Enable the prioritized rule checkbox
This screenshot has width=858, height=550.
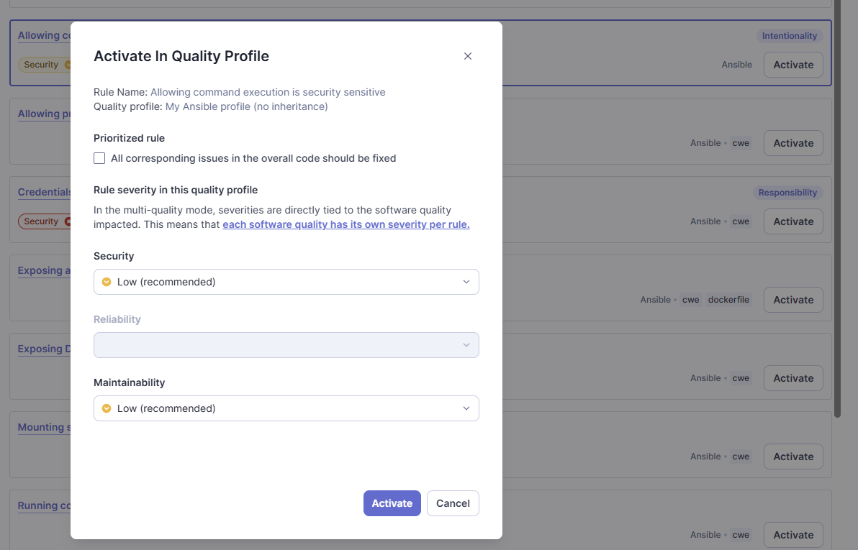click(99, 157)
